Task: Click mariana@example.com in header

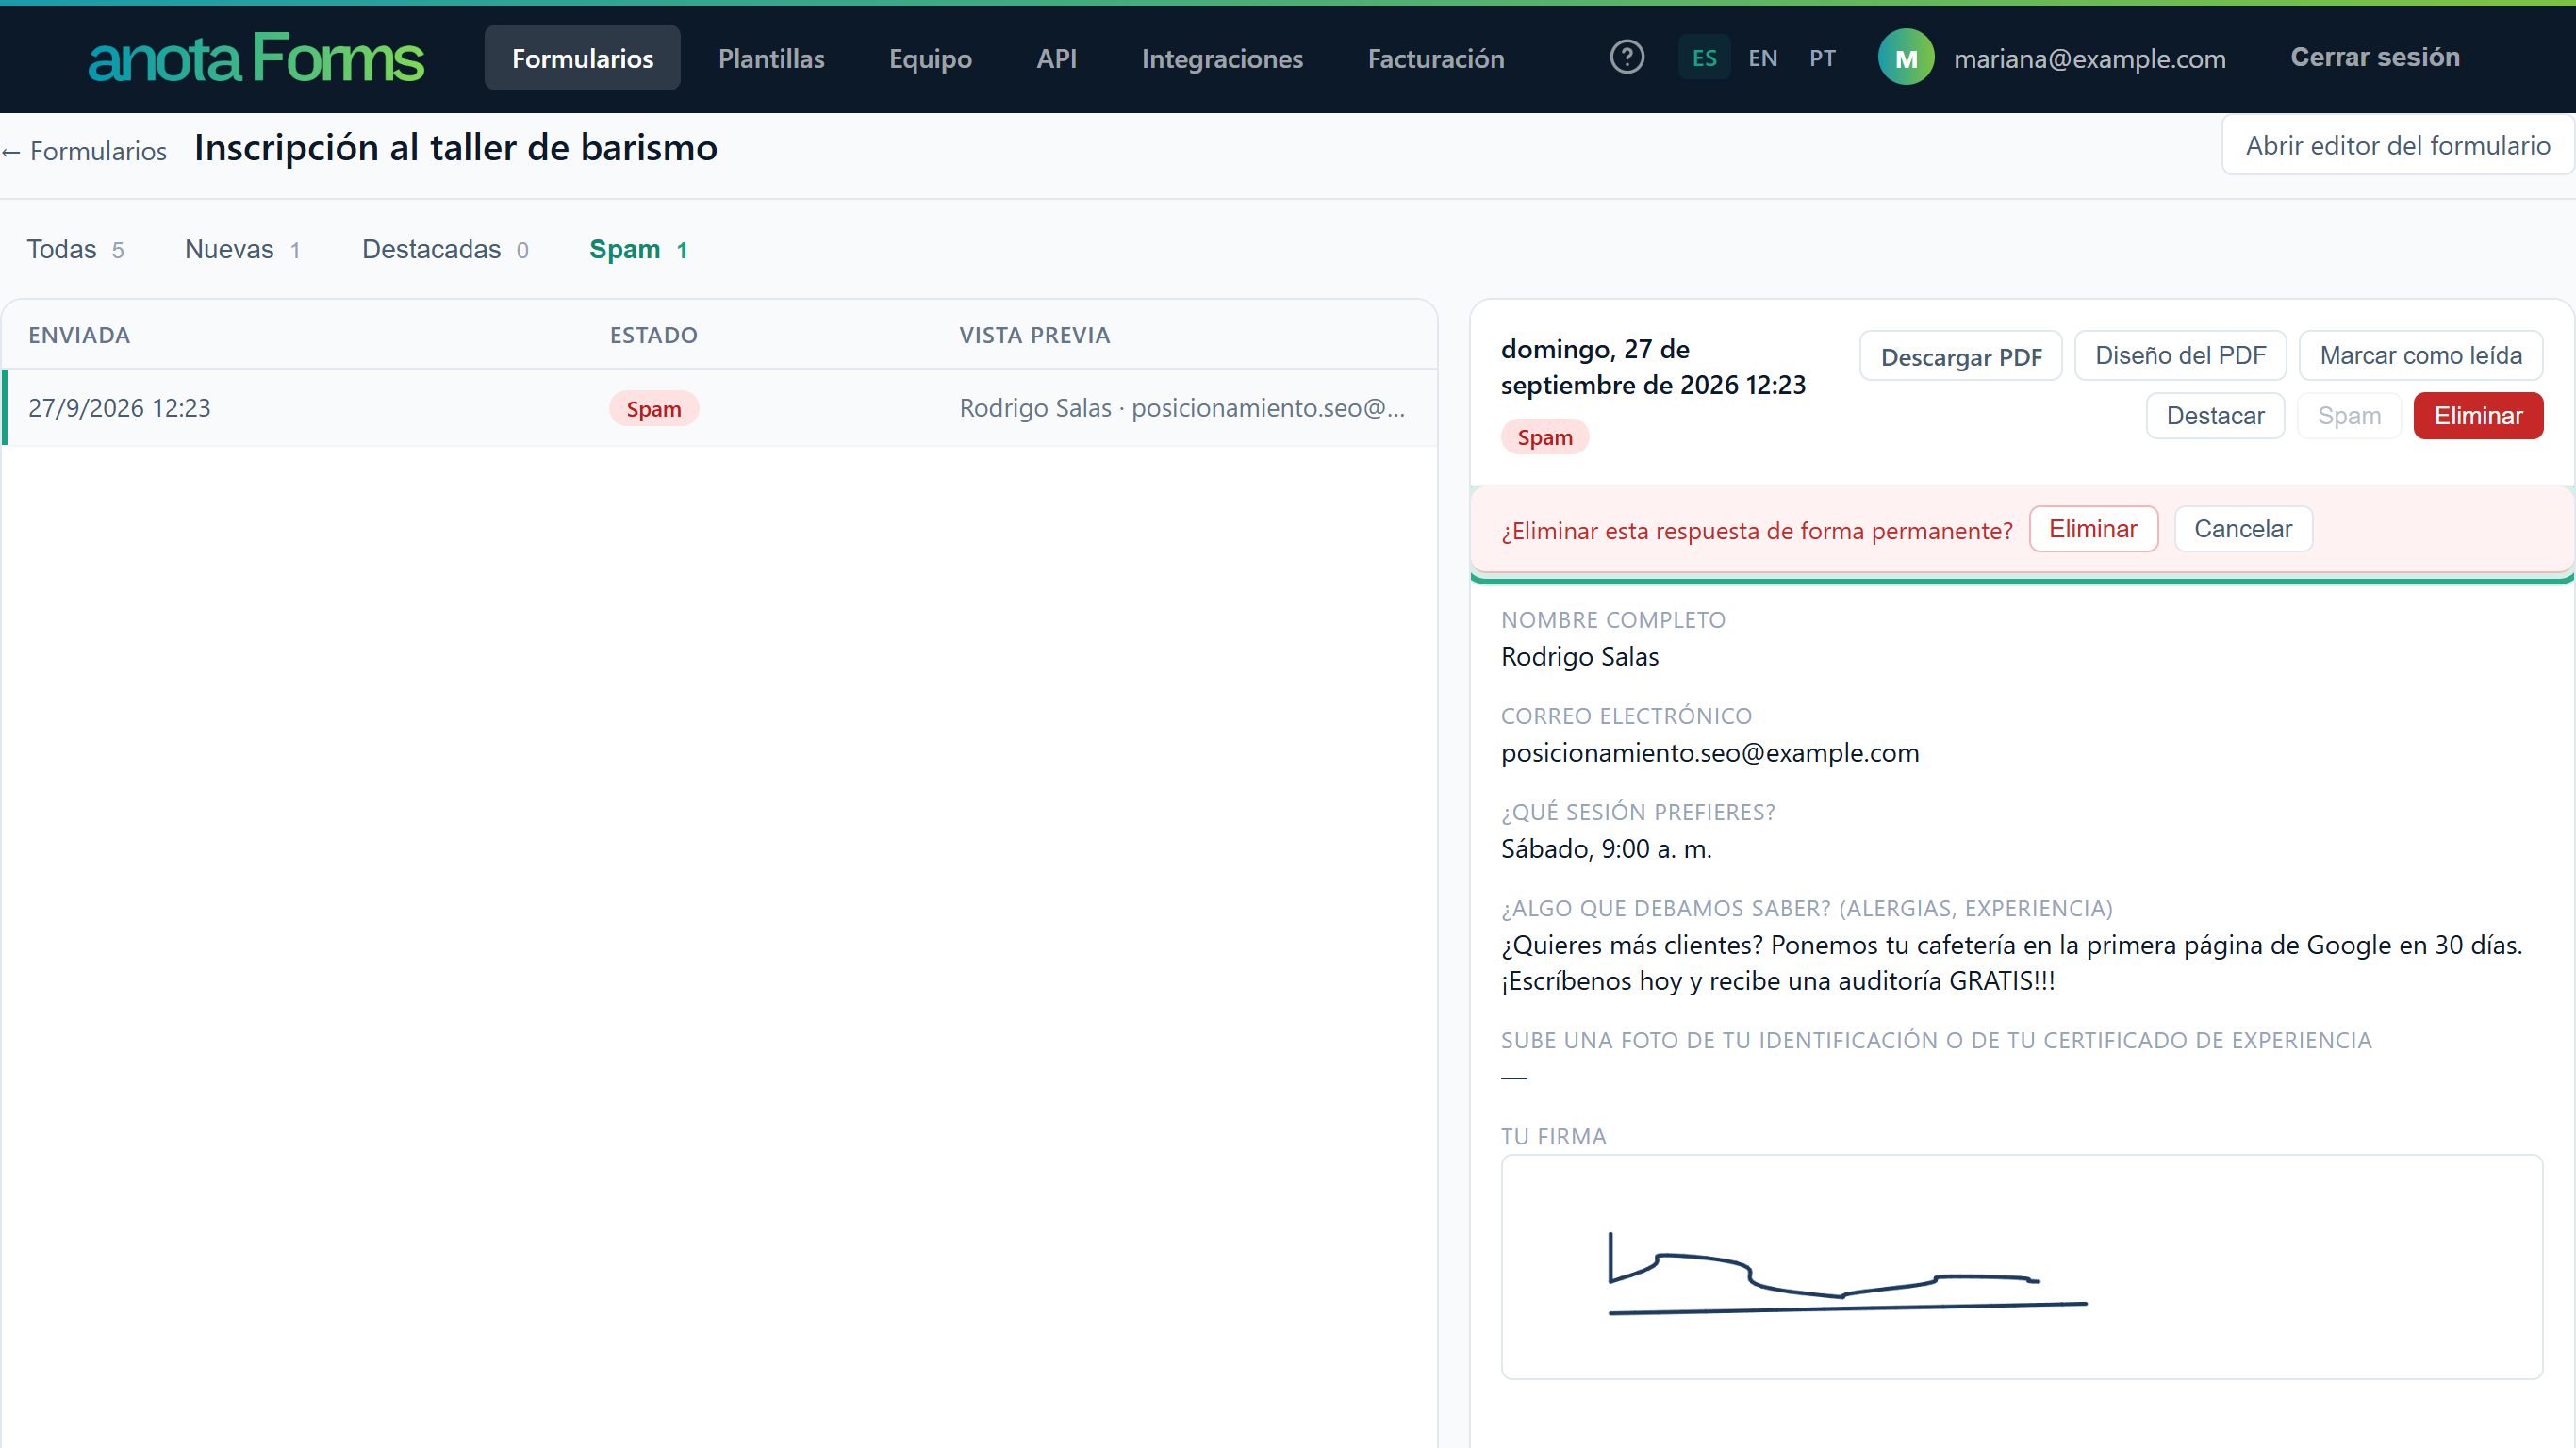Action: point(2089,59)
